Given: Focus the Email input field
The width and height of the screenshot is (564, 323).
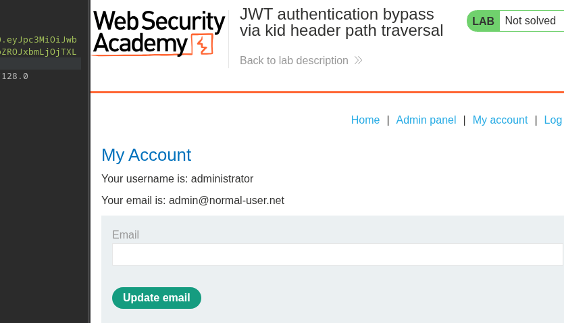Looking at the screenshot, I should pyautogui.click(x=337, y=255).
